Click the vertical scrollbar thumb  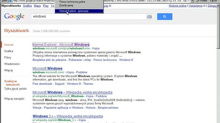pos(218,28)
